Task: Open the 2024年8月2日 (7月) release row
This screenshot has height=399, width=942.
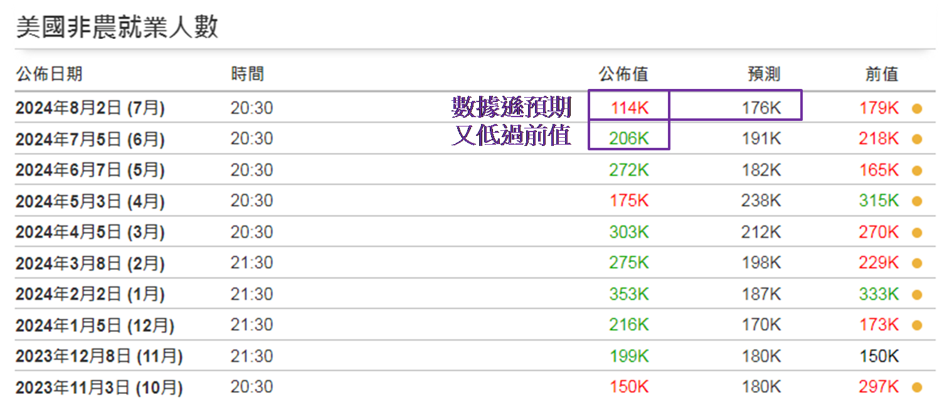Action: coord(90,108)
